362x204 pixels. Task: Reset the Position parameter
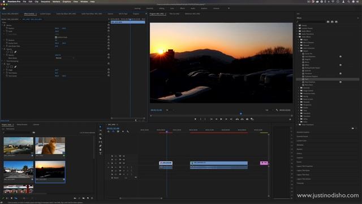109,28
